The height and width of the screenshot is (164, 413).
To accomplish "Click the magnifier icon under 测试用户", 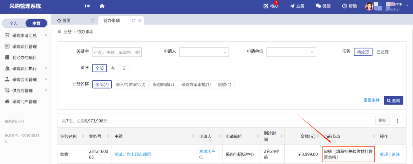I will click(201, 157).
